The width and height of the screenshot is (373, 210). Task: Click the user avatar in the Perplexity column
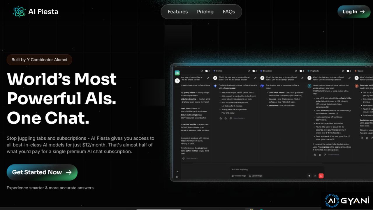pos(309,78)
